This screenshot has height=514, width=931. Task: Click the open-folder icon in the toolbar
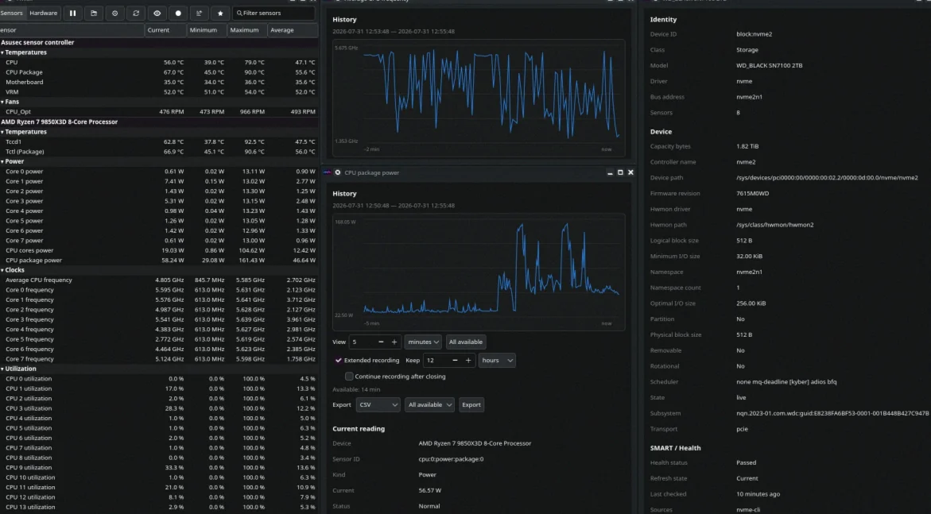[x=94, y=13]
